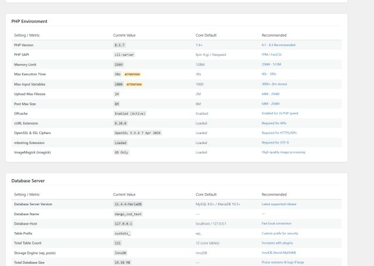
Task: Select the 'Database Name' row label
Action: click(26, 214)
